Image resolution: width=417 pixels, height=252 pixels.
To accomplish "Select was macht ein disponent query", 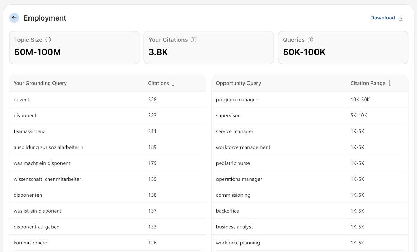I will coord(107,163).
